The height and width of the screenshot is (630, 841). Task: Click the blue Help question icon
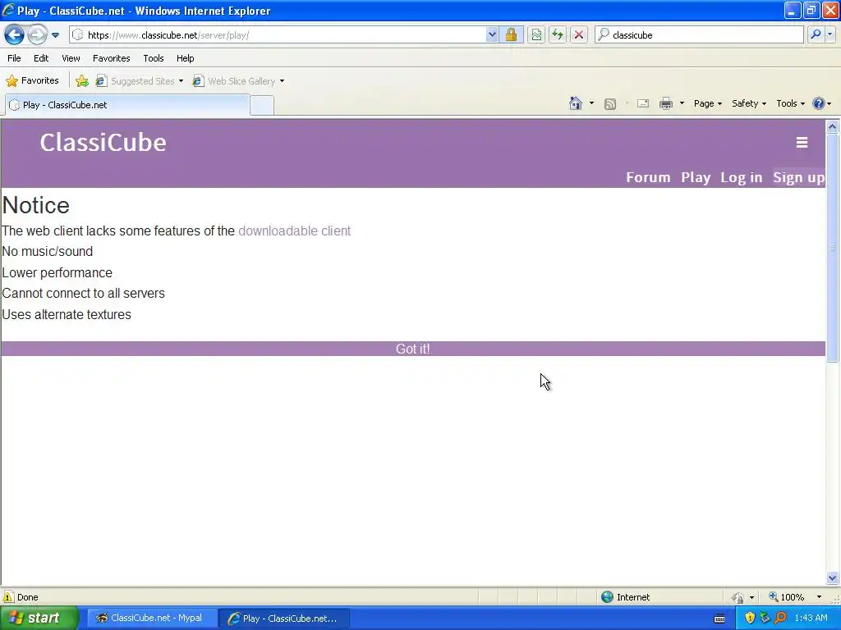(819, 103)
